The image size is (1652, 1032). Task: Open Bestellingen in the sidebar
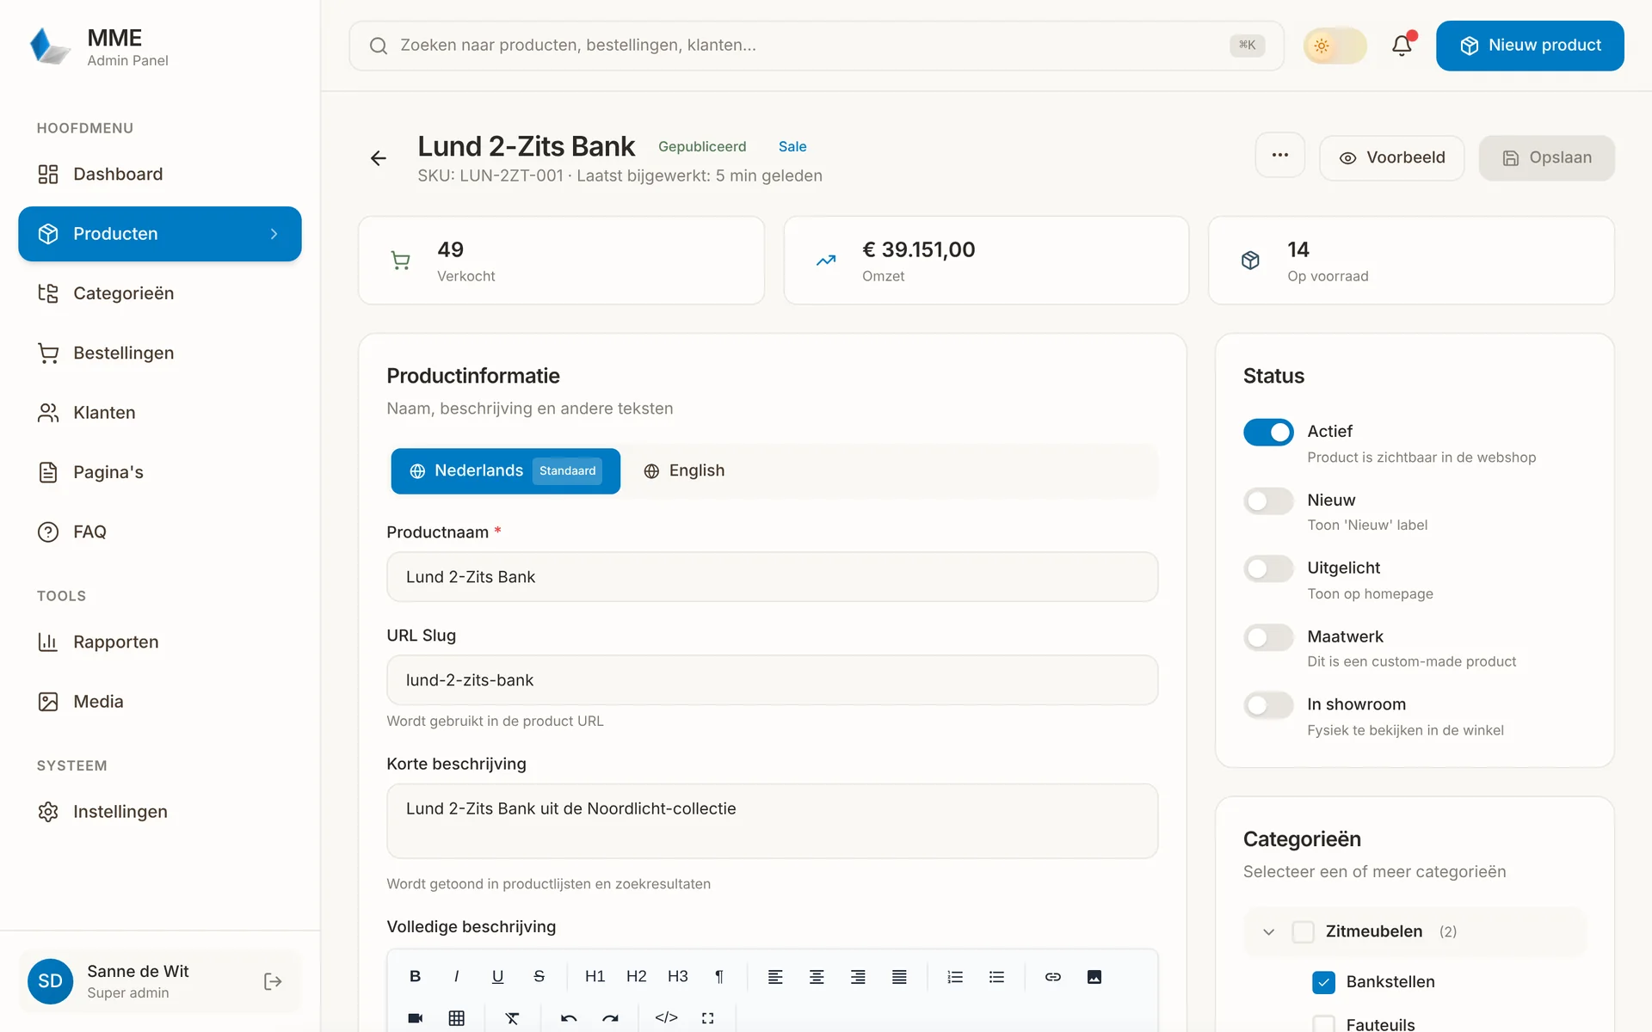[160, 353]
